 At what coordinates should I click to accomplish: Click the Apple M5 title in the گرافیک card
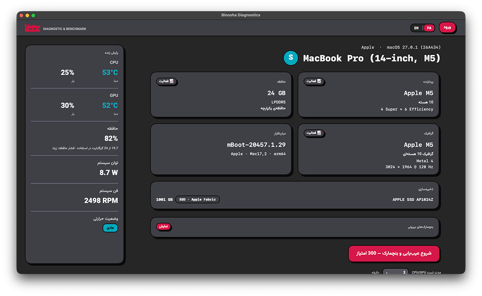[419, 145]
